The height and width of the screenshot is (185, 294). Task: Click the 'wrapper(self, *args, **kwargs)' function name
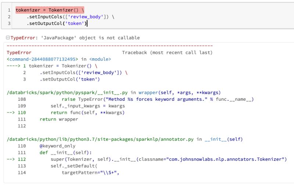[180, 93]
